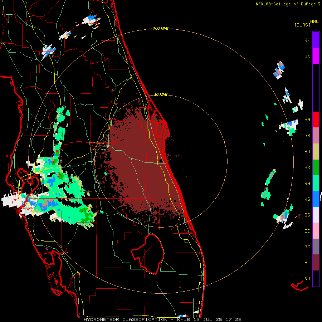
Task: Select the 'HR' legend label
Action: [x=307, y=167]
